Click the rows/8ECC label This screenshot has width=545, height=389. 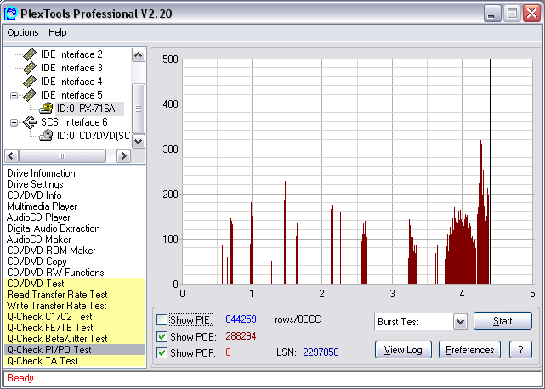click(298, 319)
